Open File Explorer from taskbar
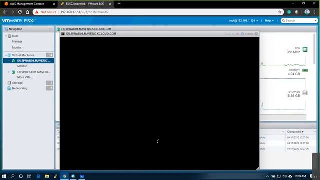 (x=47, y=176)
